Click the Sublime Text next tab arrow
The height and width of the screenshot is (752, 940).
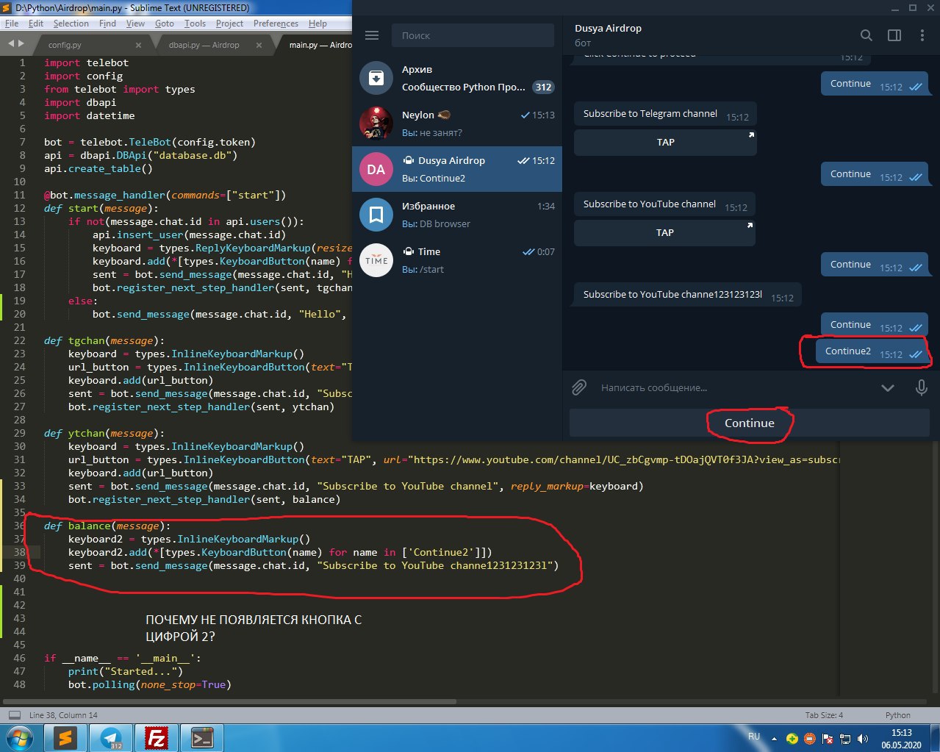(x=21, y=44)
